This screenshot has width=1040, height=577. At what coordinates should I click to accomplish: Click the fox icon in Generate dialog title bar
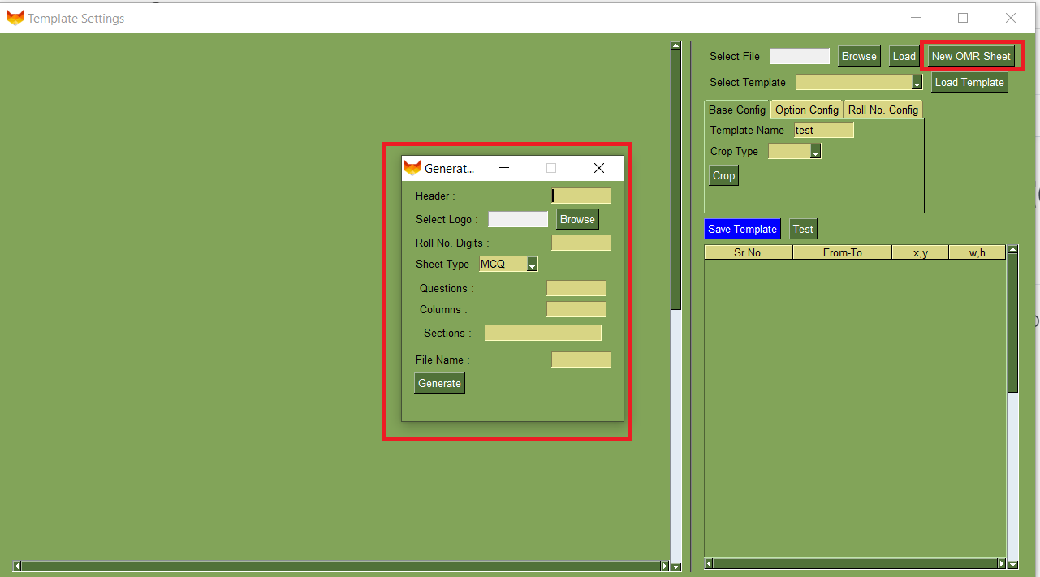(x=412, y=168)
